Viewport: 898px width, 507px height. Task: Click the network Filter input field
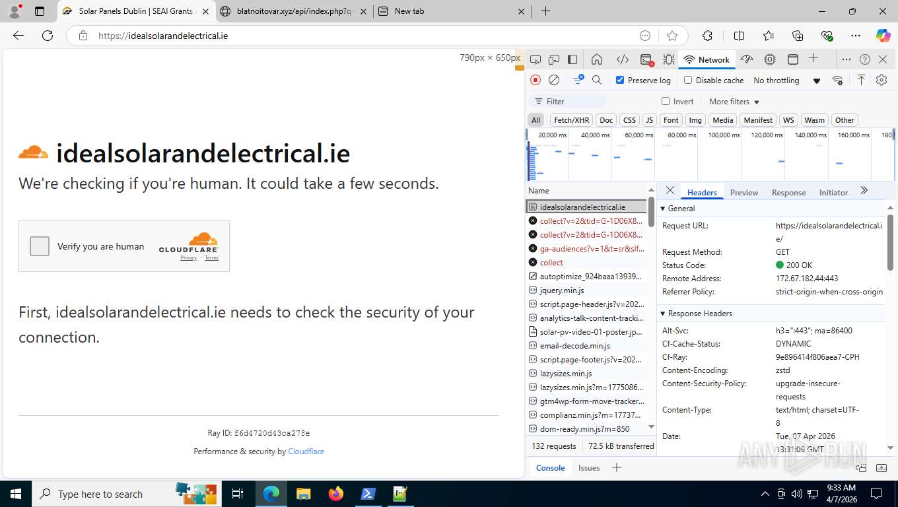pos(569,101)
